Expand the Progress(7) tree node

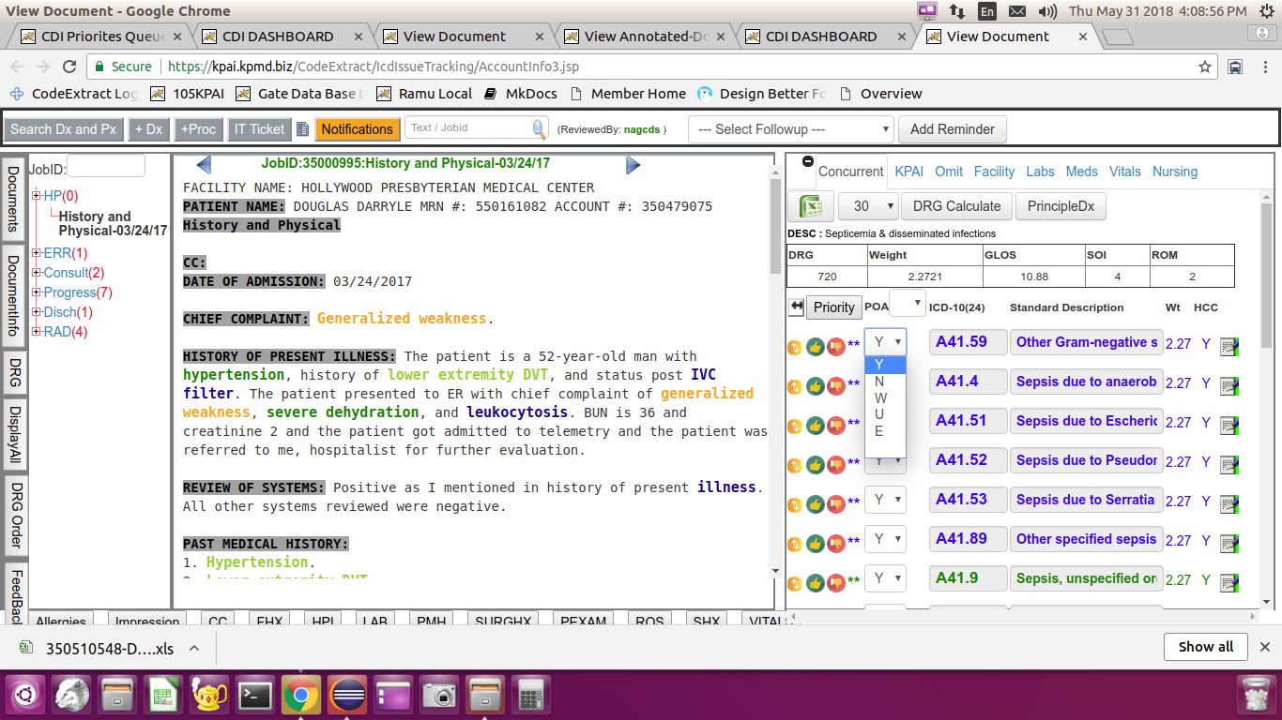click(37, 292)
